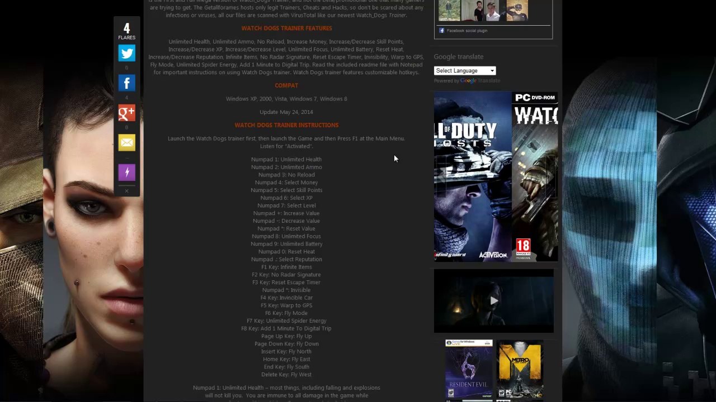This screenshot has width=716, height=402.
Task: Click the Numpad *: Invisible line
Action: click(x=286, y=290)
